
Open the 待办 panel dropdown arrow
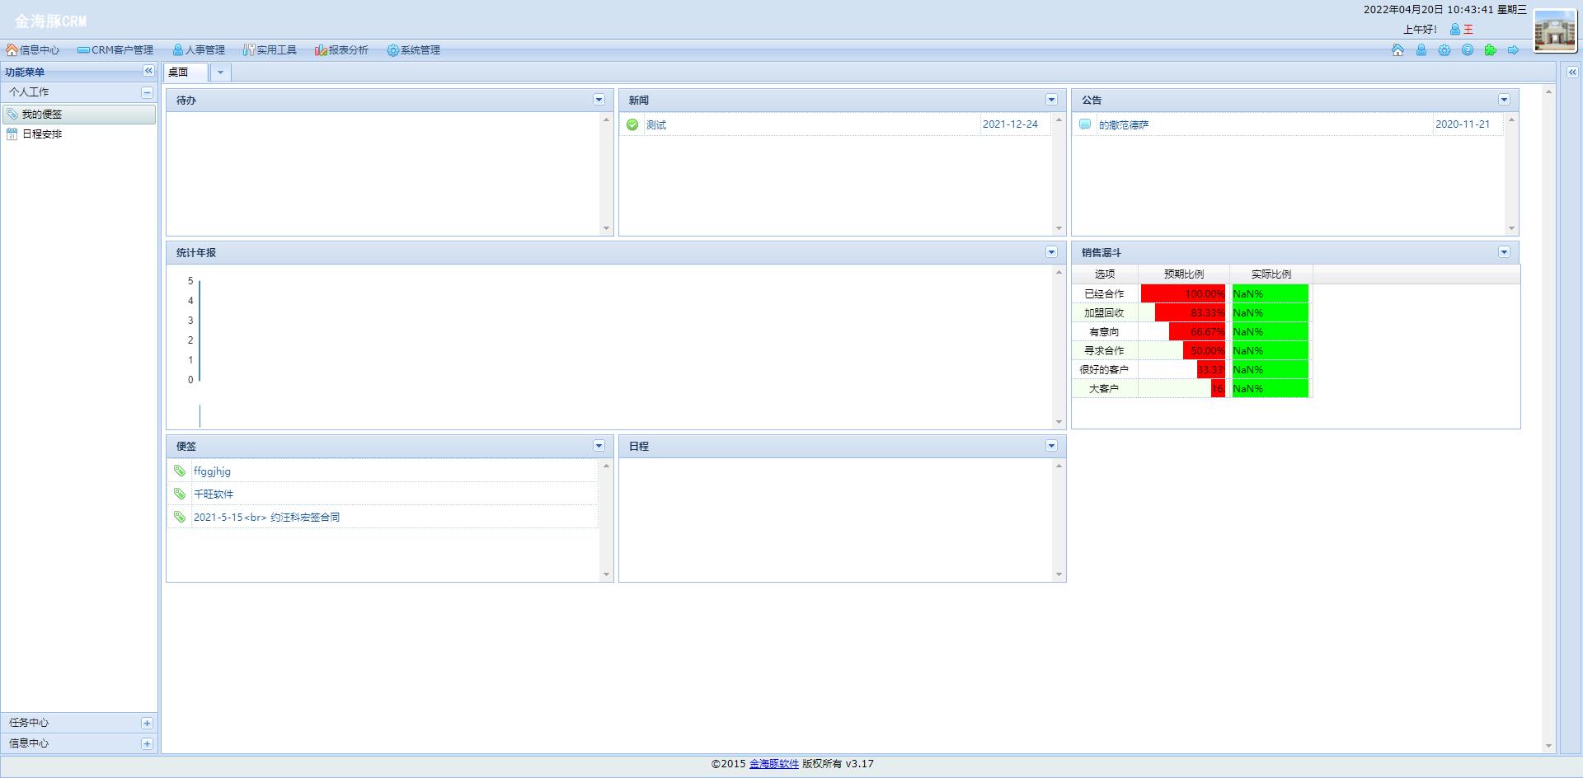pyautogui.click(x=599, y=100)
